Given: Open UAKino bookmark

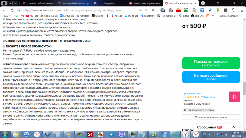Looking at the screenshot, I should 97,16.
